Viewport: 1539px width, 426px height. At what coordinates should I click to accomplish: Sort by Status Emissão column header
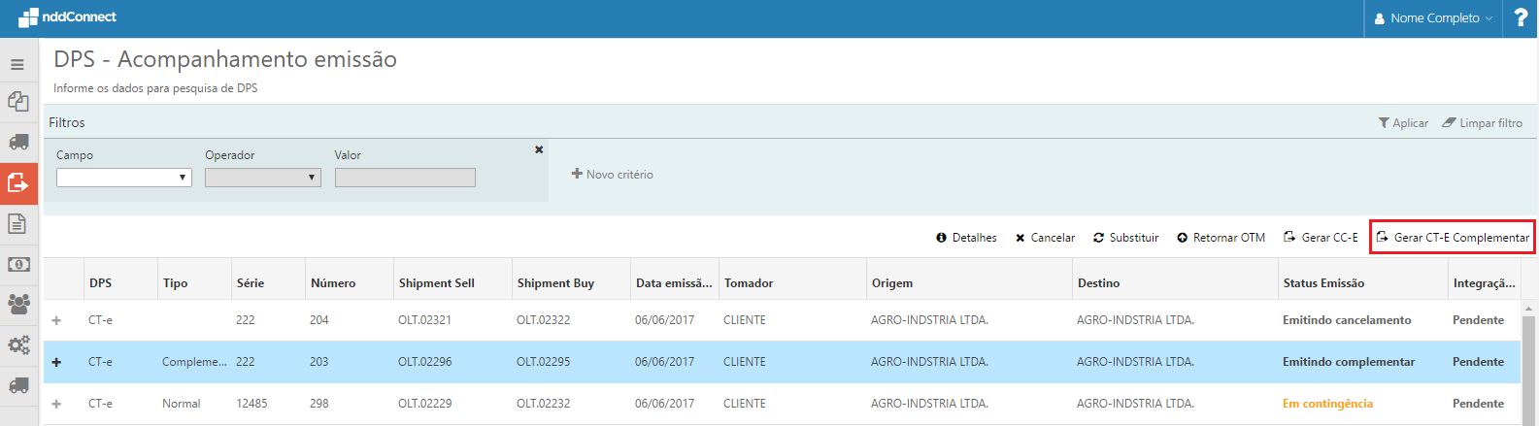click(x=1323, y=283)
